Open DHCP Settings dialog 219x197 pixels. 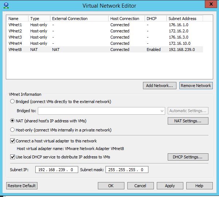[188, 157]
